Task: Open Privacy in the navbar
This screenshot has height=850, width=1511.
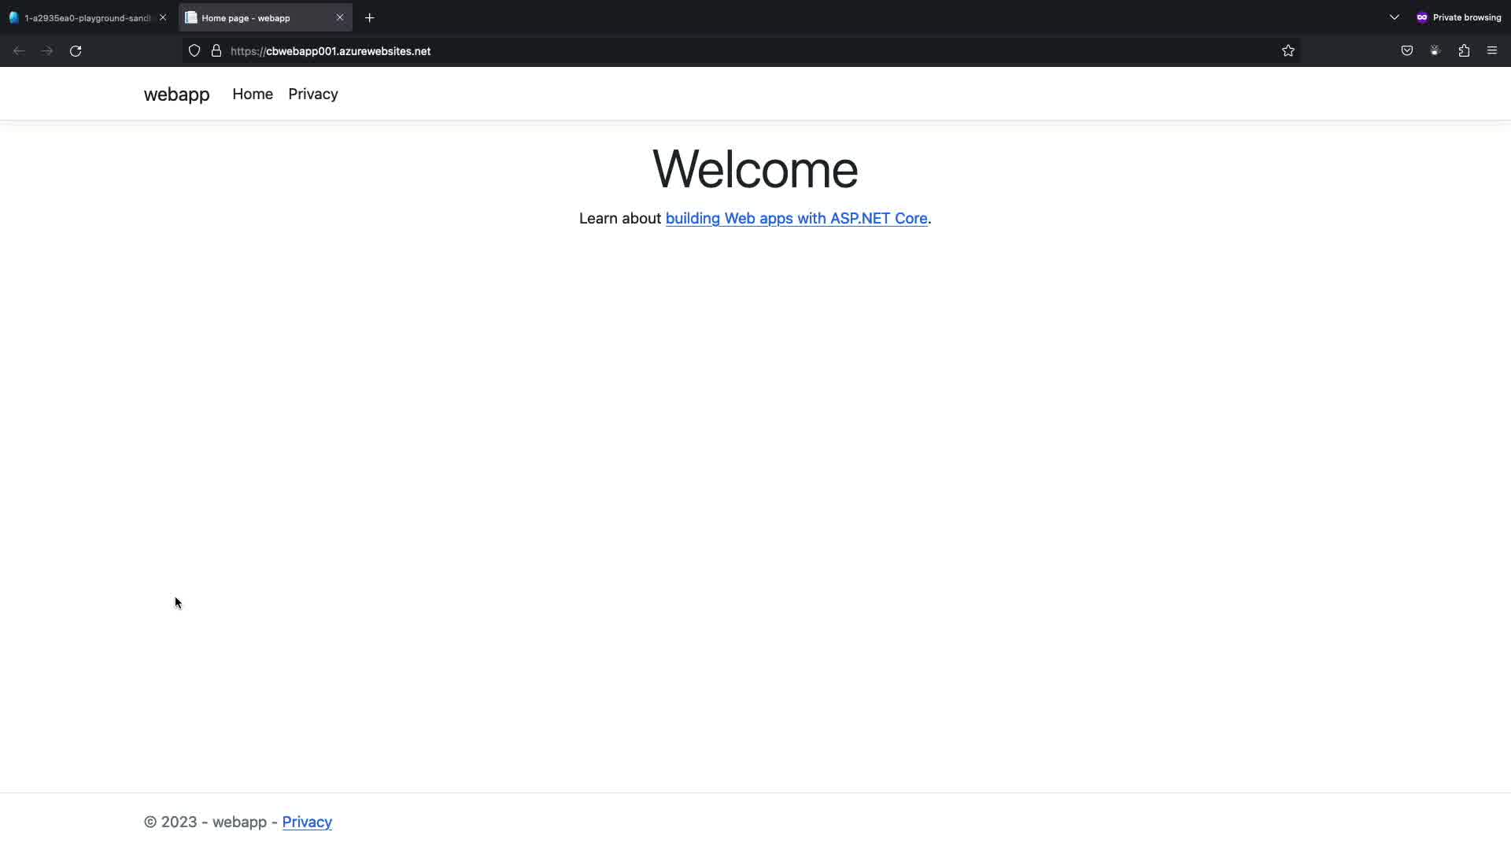Action: [x=312, y=94]
